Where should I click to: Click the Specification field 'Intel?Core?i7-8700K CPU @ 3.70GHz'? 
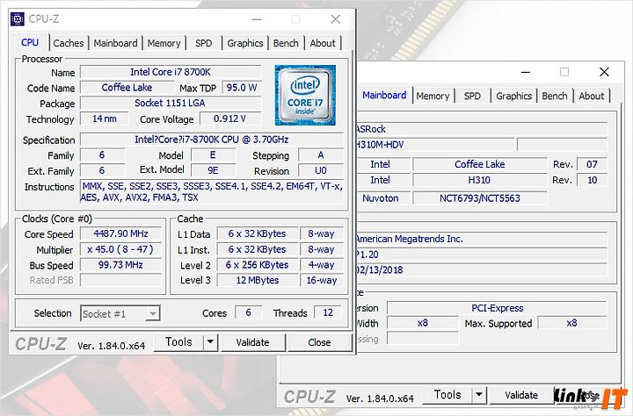pyautogui.click(x=212, y=140)
